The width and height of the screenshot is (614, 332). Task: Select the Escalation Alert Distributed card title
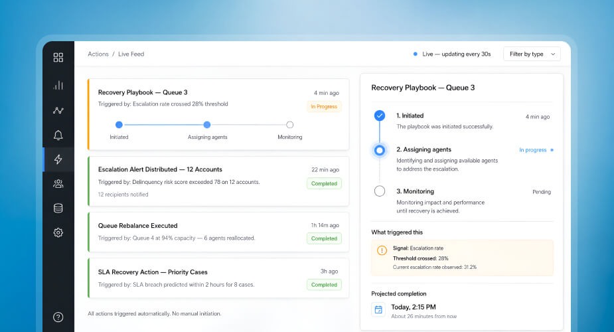pos(160,169)
